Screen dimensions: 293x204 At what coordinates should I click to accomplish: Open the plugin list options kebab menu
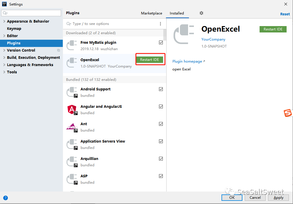[x=160, y=24]
